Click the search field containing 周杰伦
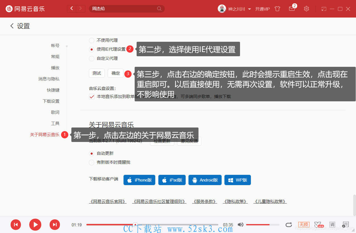 pos(127,9)
